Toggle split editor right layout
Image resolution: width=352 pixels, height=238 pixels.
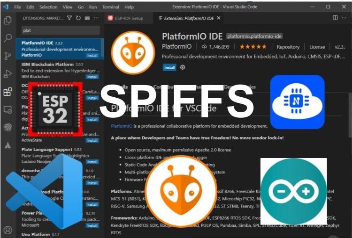335,18
